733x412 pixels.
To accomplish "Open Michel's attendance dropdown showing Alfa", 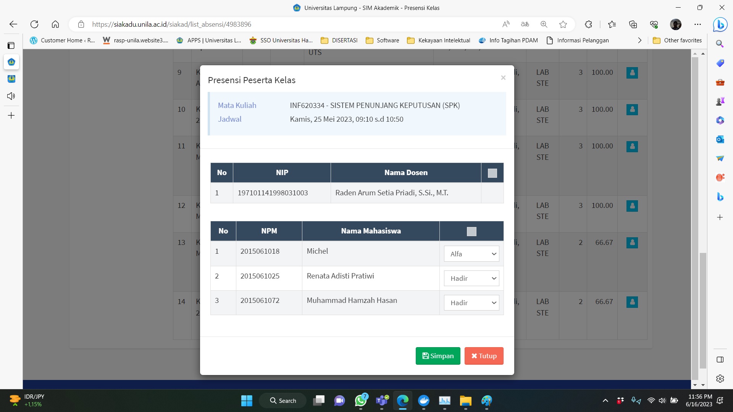I will click(471, 254).
